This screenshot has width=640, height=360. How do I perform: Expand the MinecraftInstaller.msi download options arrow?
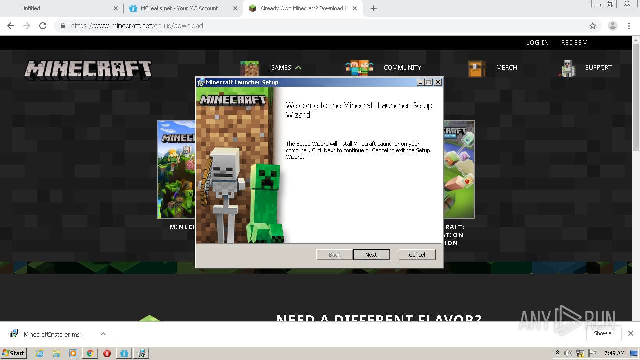click(x=103, y=334)
